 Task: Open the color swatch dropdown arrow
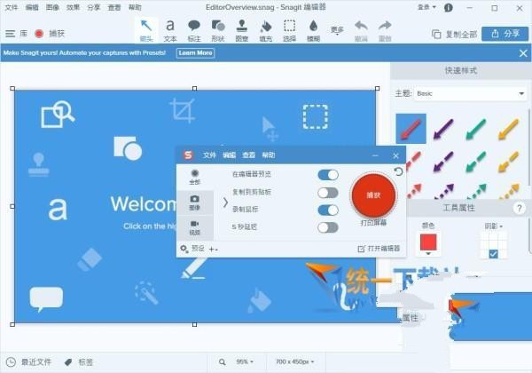pyautogui.click(x=428, y=254)
